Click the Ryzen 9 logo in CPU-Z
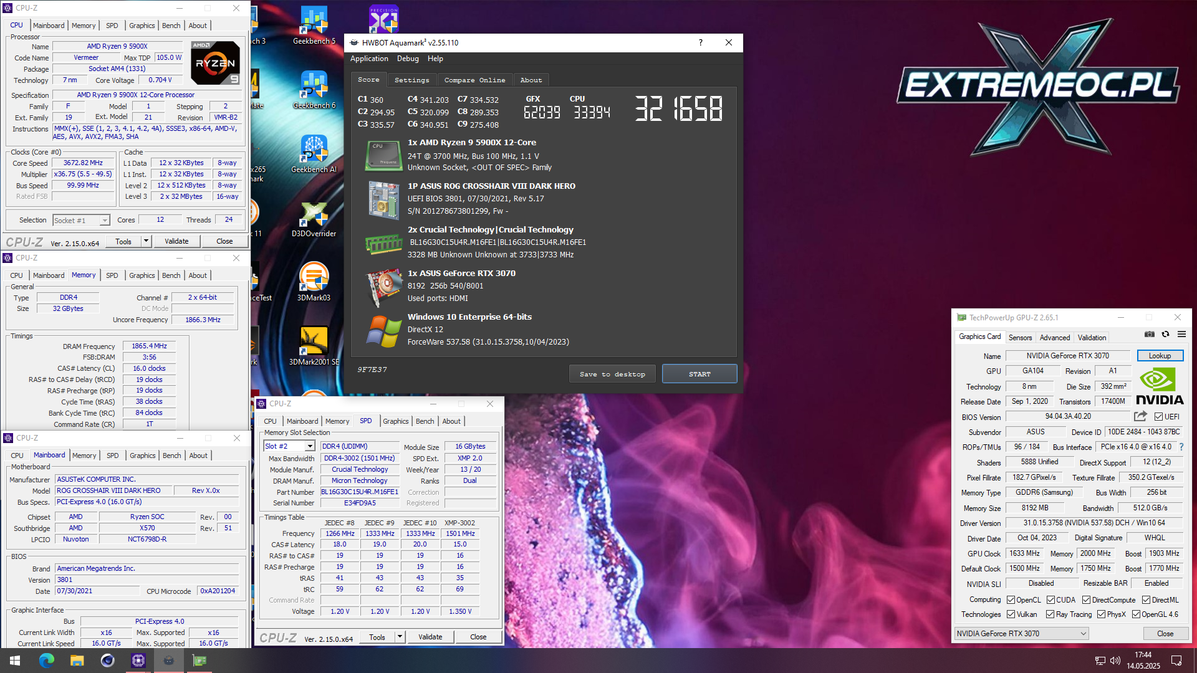 pos(214,63)
